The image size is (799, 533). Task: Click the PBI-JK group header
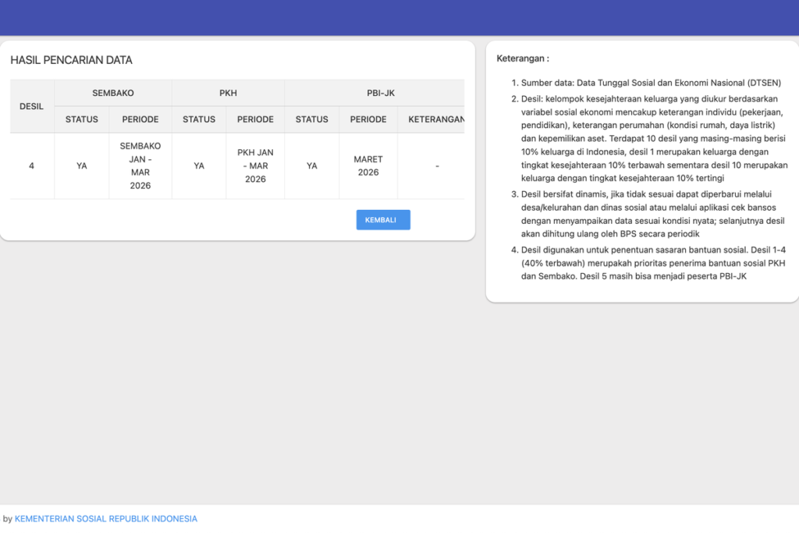point(381,93)
